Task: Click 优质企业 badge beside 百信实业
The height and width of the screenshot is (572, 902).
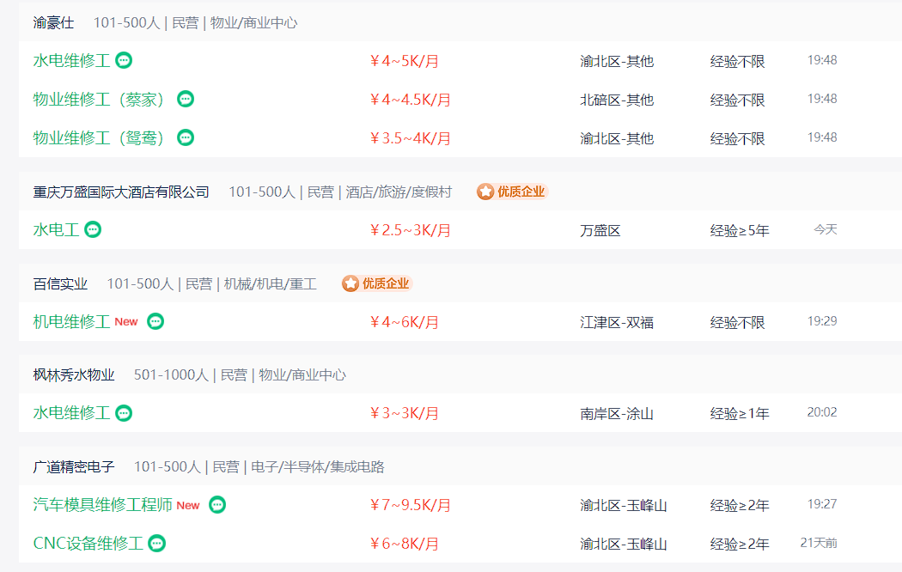Action: [x=377, y=283]
